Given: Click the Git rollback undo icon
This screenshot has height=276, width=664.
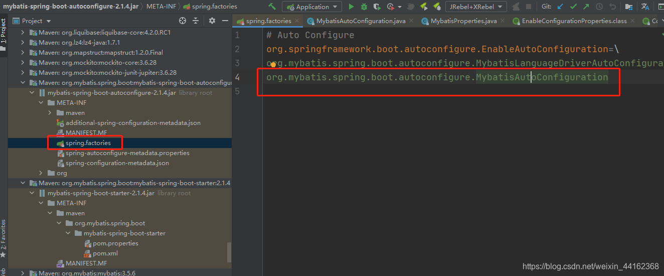Looking at the screenshot, I should [x=612, y=7].
